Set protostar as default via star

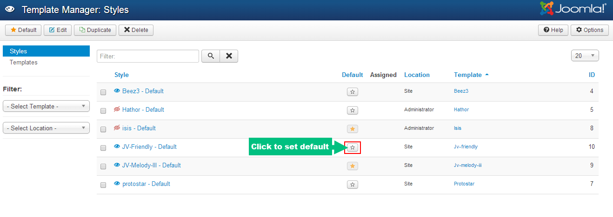[353, 185]
